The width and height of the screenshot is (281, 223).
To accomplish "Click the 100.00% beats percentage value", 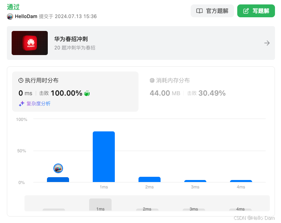I will coord(67,93).
